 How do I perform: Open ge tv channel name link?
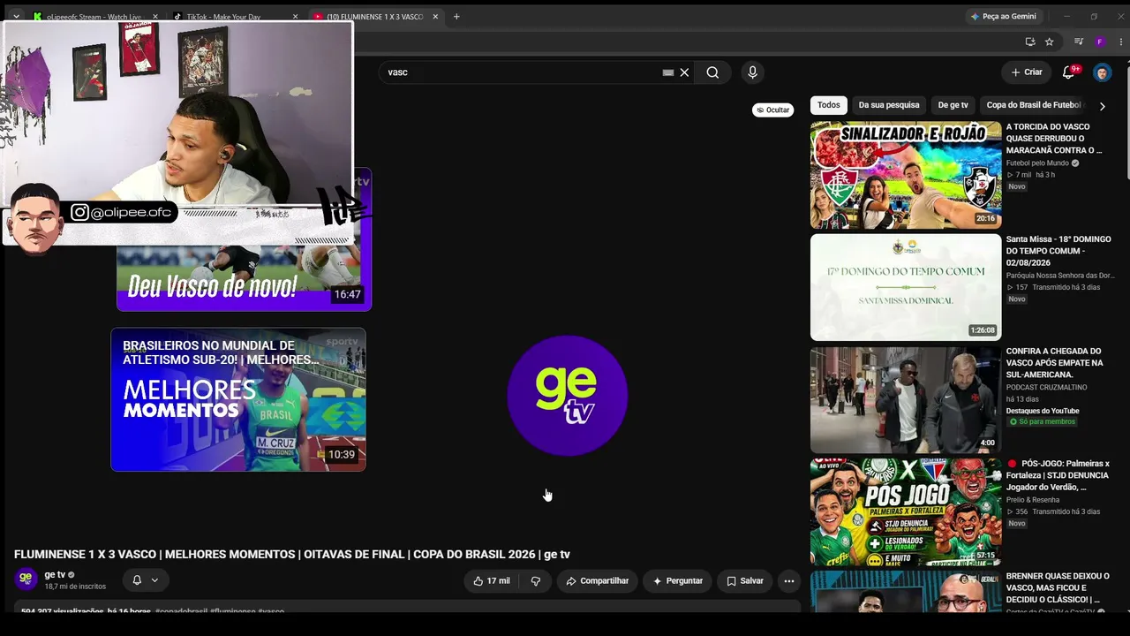pyautogui.click(x=55, y=575)
